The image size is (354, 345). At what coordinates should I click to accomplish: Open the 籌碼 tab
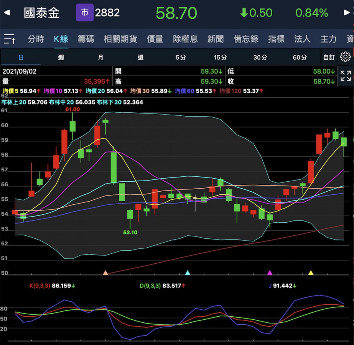86,39
